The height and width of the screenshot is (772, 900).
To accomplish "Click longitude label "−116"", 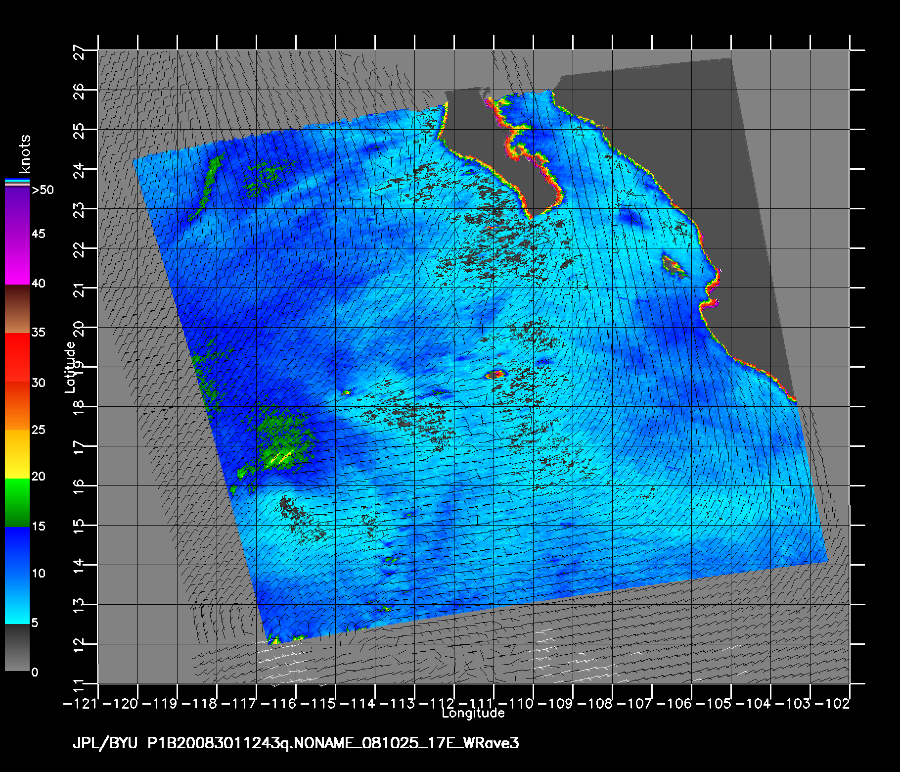I will pos(279,703).
